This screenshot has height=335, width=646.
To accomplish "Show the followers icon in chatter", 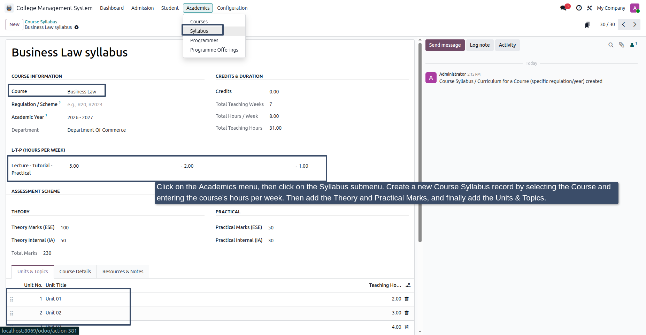I will click(x=633, y=45).
